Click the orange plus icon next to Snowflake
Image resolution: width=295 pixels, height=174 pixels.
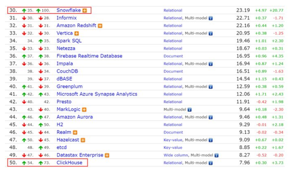tap(85, 11)
